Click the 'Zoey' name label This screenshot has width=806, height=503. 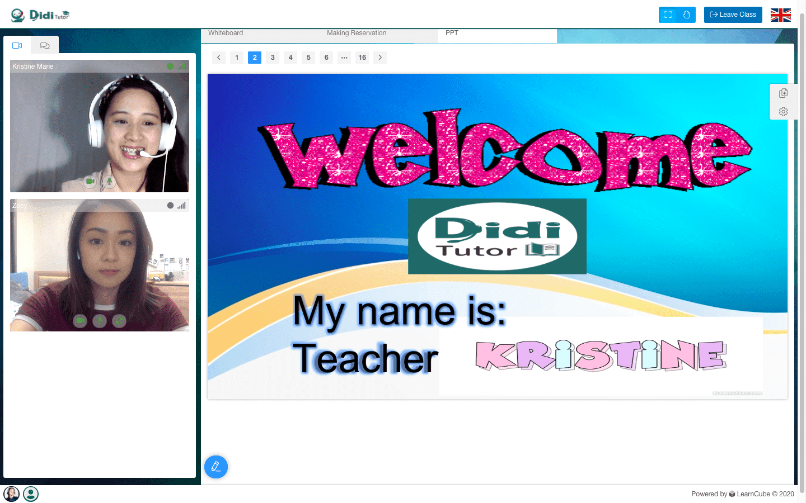tap(20, 205)
